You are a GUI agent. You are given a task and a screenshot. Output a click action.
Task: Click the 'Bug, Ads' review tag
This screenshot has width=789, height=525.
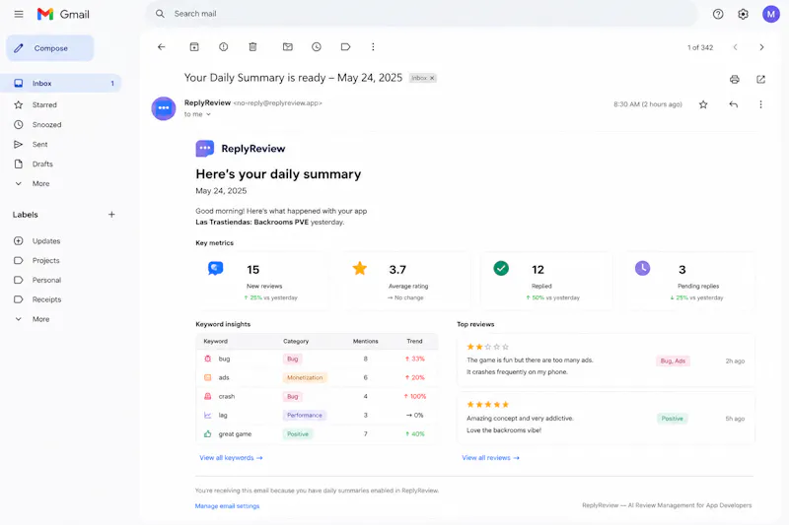point(673,361)
